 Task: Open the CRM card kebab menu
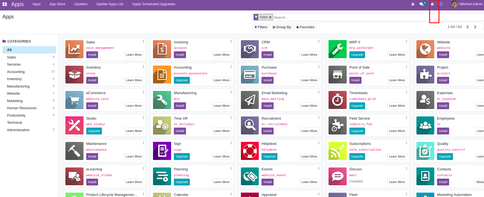(319, 41)
